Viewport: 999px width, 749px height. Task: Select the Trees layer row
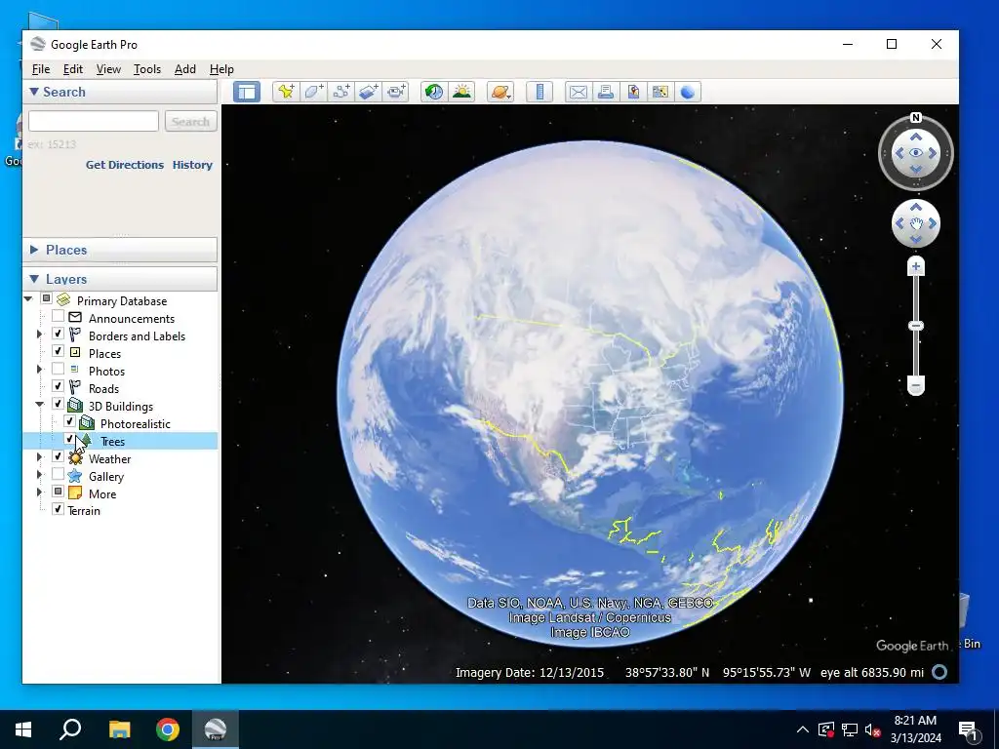pyautogui.click(x=120, y=441)
